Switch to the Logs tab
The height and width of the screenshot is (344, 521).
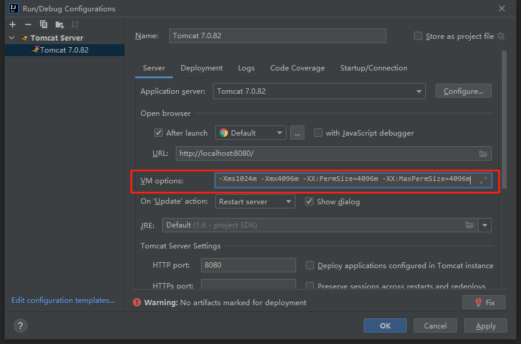[246, 68]
